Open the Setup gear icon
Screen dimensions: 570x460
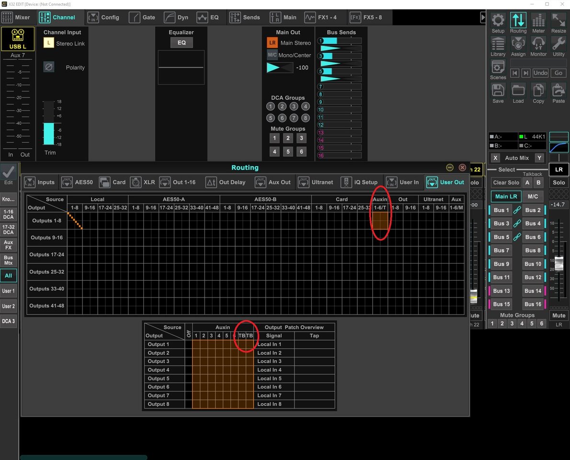click(x=498, y=20)
